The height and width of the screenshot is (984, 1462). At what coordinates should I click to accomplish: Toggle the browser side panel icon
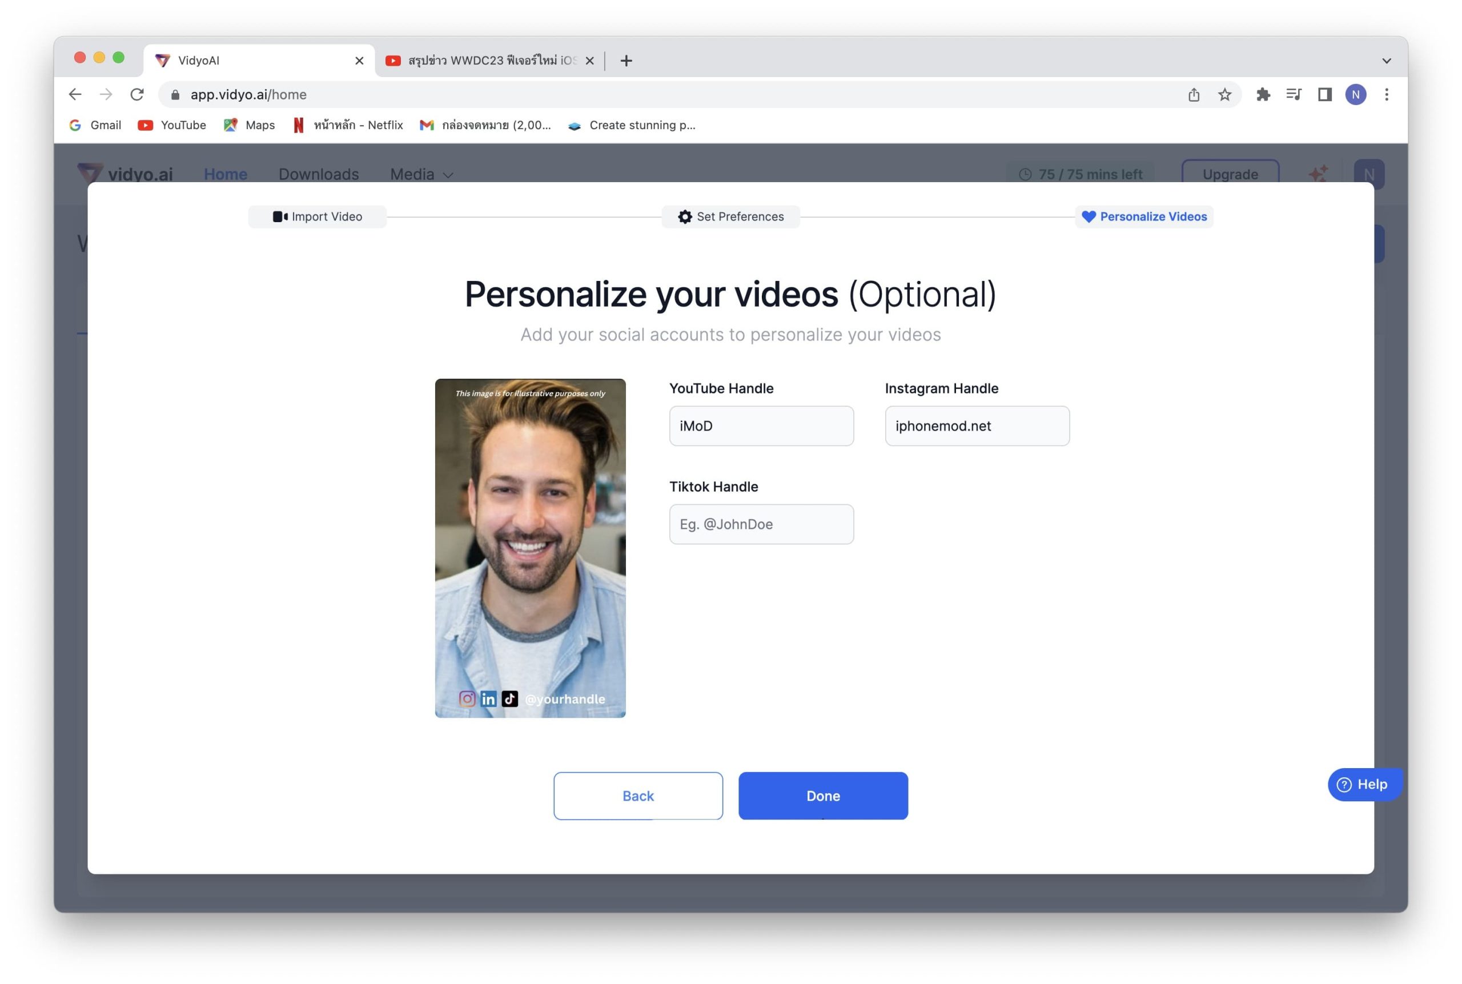click(x=1324, y=95)
